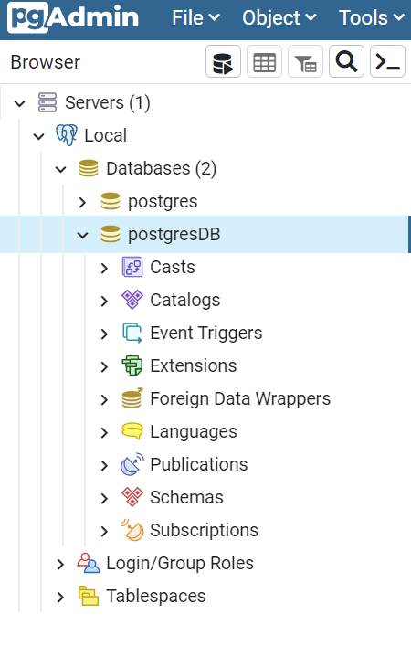Viewport: 411px width, 646px height.
Task: Click the postgresDB database icon
Action: pyautogui.click(x=111, y=234)
